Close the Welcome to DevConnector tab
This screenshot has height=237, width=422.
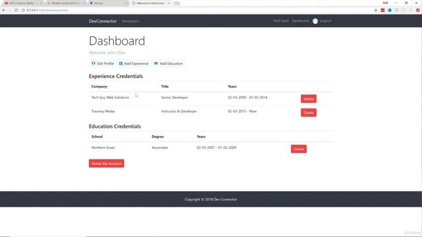pyautogui.click(x=169, y=3)
